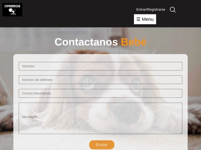This screenshot has width=201, height=150.
Task: Click the white Contactanos heading word
Action: [86, 42]
